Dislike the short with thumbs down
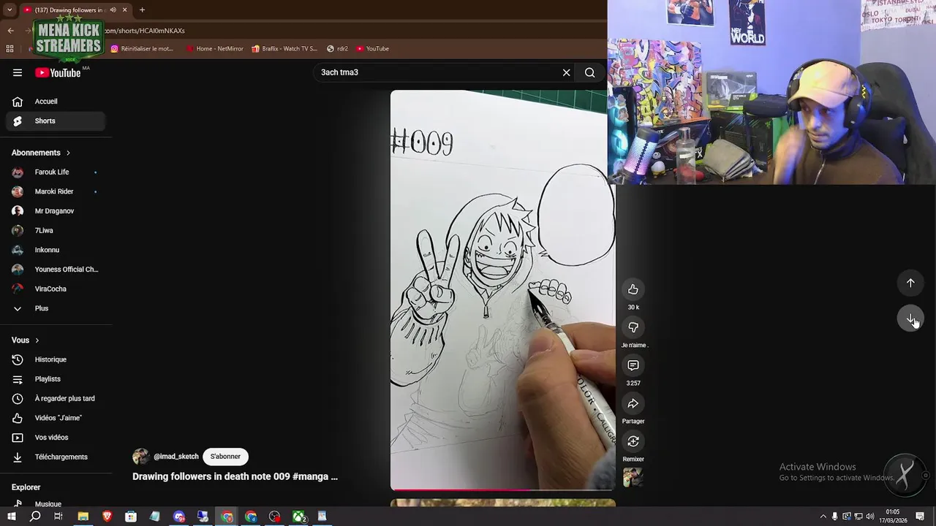 coord(633,327)
